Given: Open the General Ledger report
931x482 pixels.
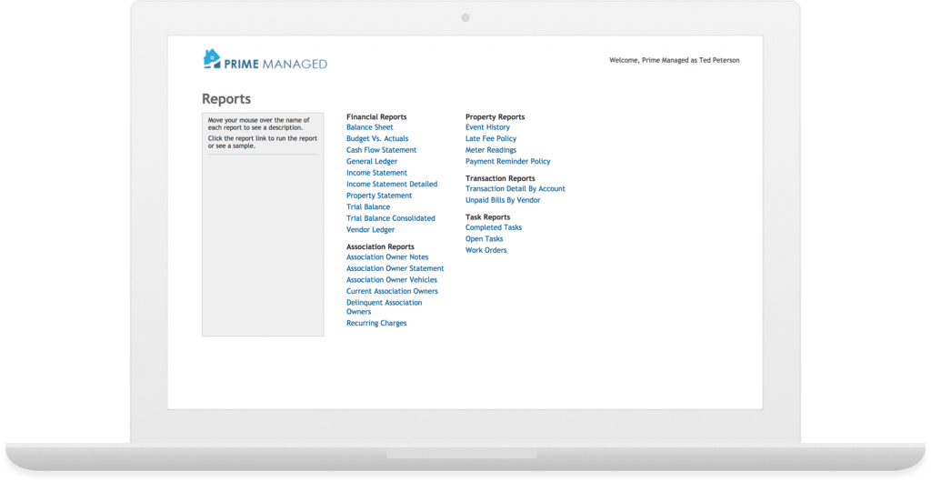Looking at the screenshot, I should 372,162.
